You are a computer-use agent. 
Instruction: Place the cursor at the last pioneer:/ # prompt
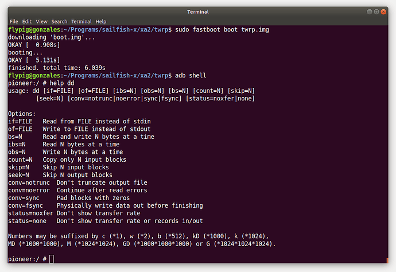pos(52,259)
